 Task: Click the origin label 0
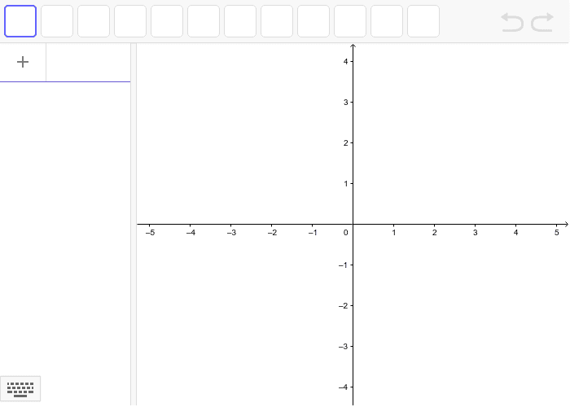point(346,233)
